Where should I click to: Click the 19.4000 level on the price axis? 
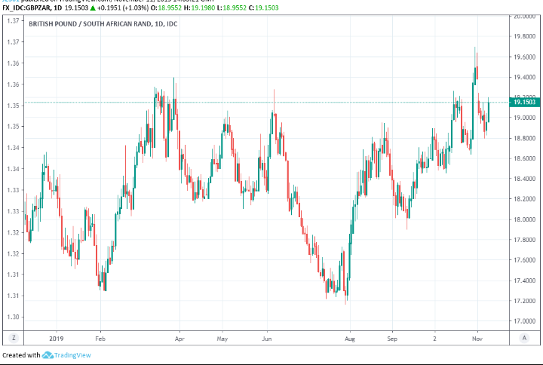[524, 77]
